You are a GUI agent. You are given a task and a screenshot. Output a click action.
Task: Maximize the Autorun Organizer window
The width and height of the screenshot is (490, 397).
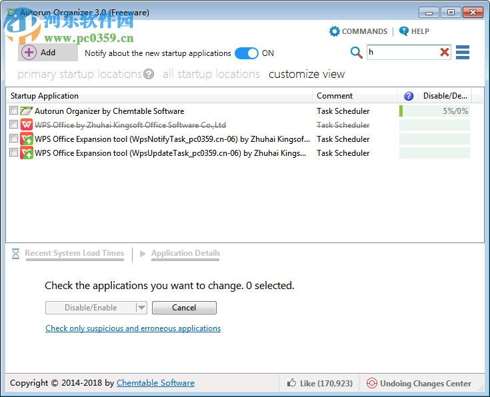pyautogui.click(x=451, y=13)
